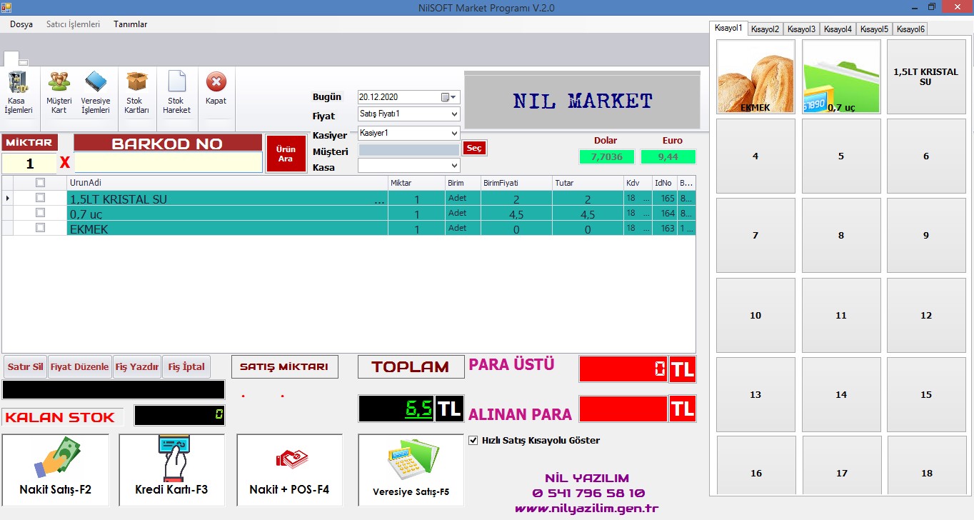Click the Satır Sil button
974x520 pixels.
25,367
